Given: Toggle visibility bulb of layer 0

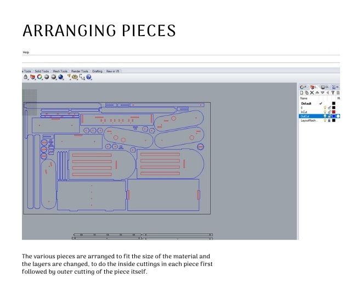Looking at the screenshot, I should coord(325,108).
